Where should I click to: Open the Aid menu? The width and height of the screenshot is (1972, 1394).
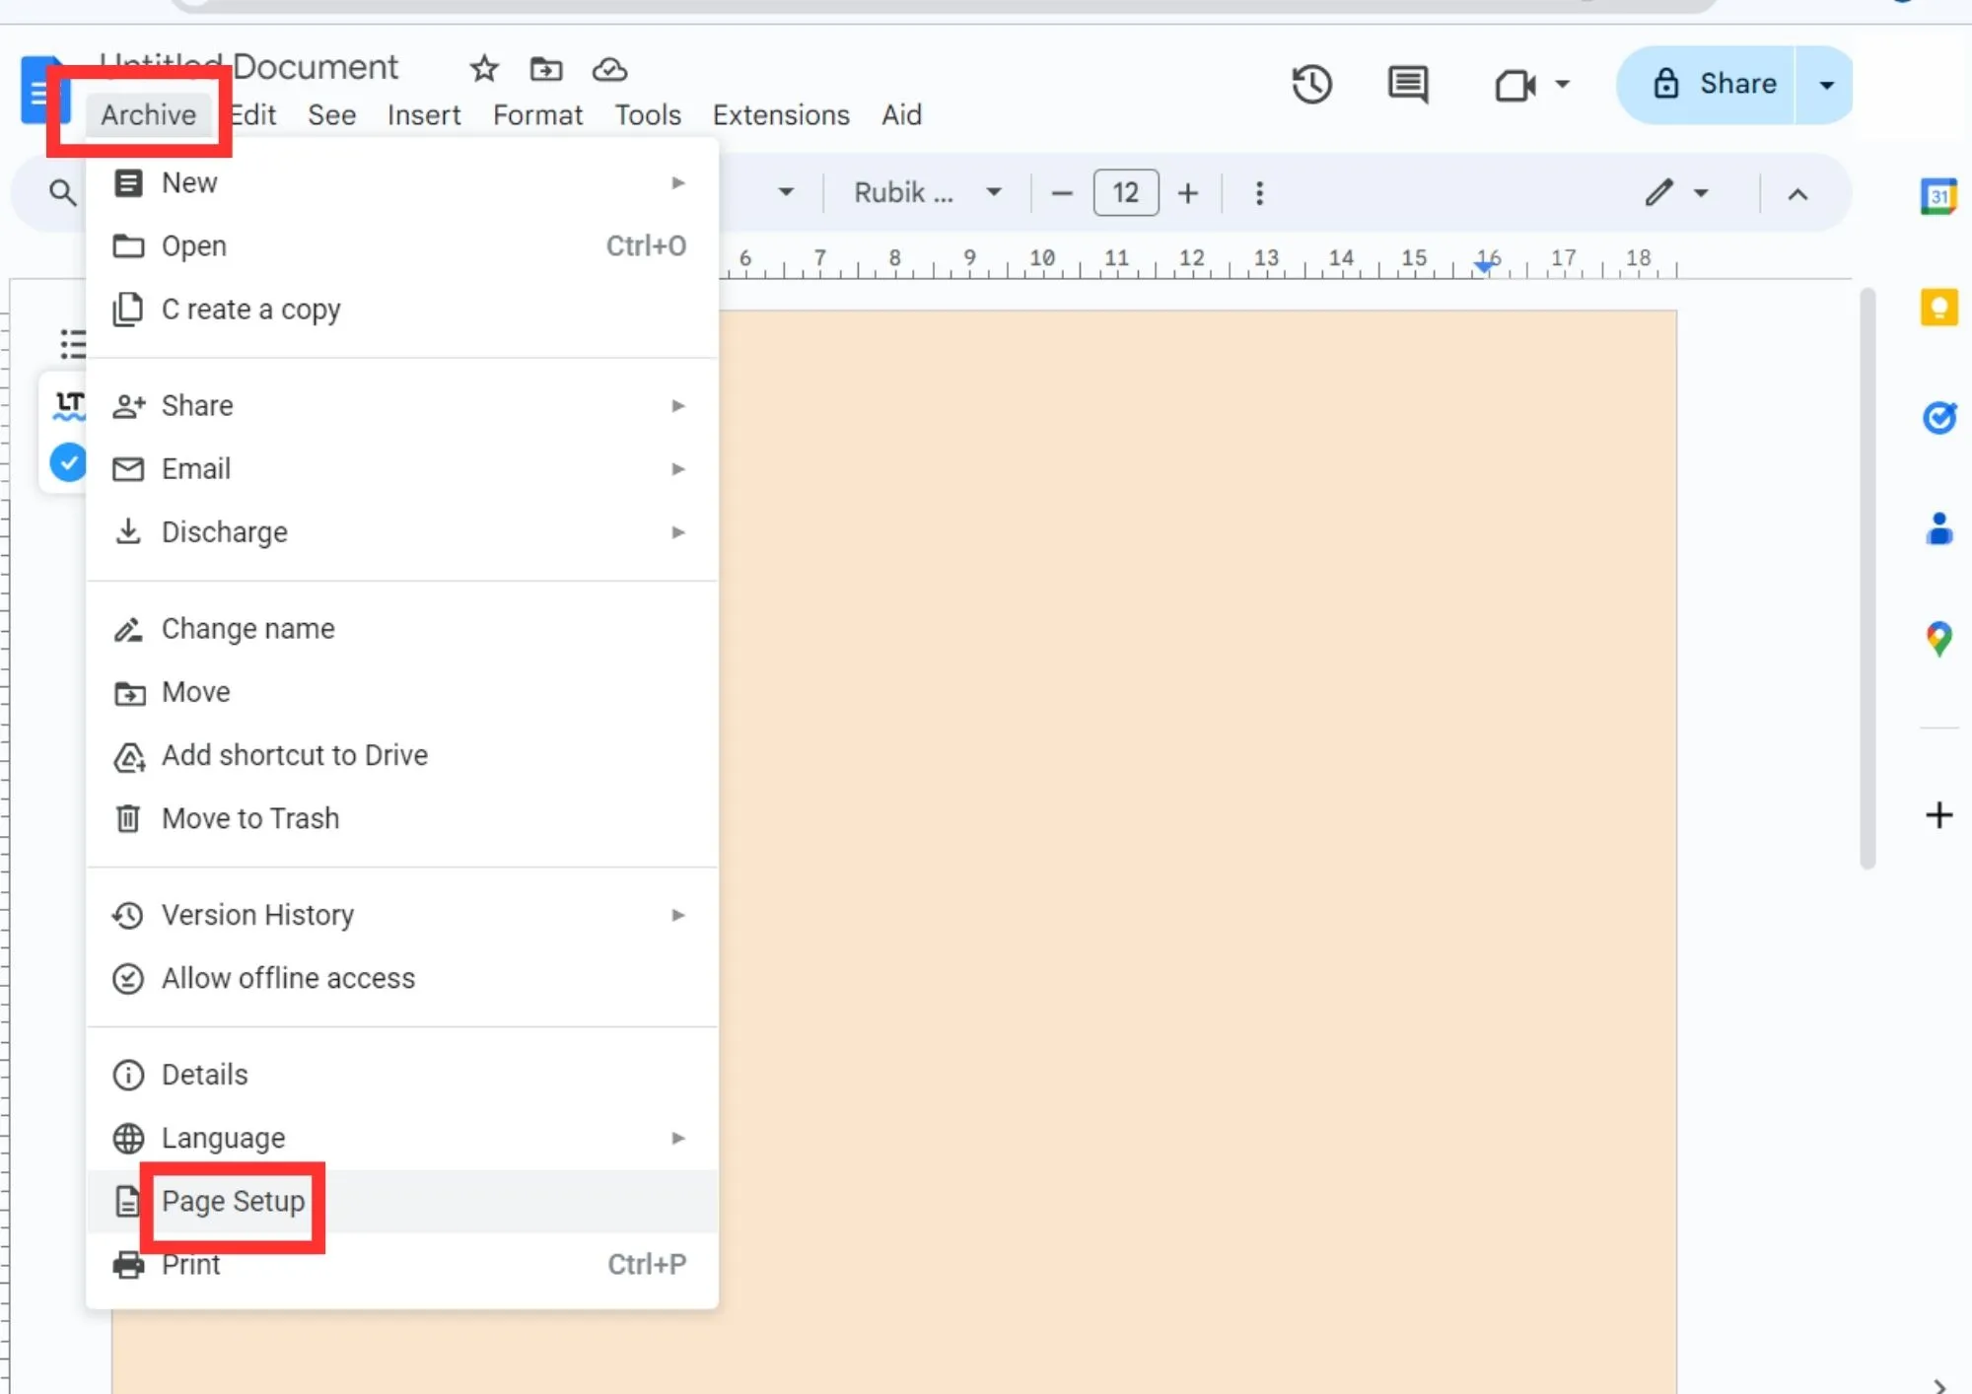point(901,115)
